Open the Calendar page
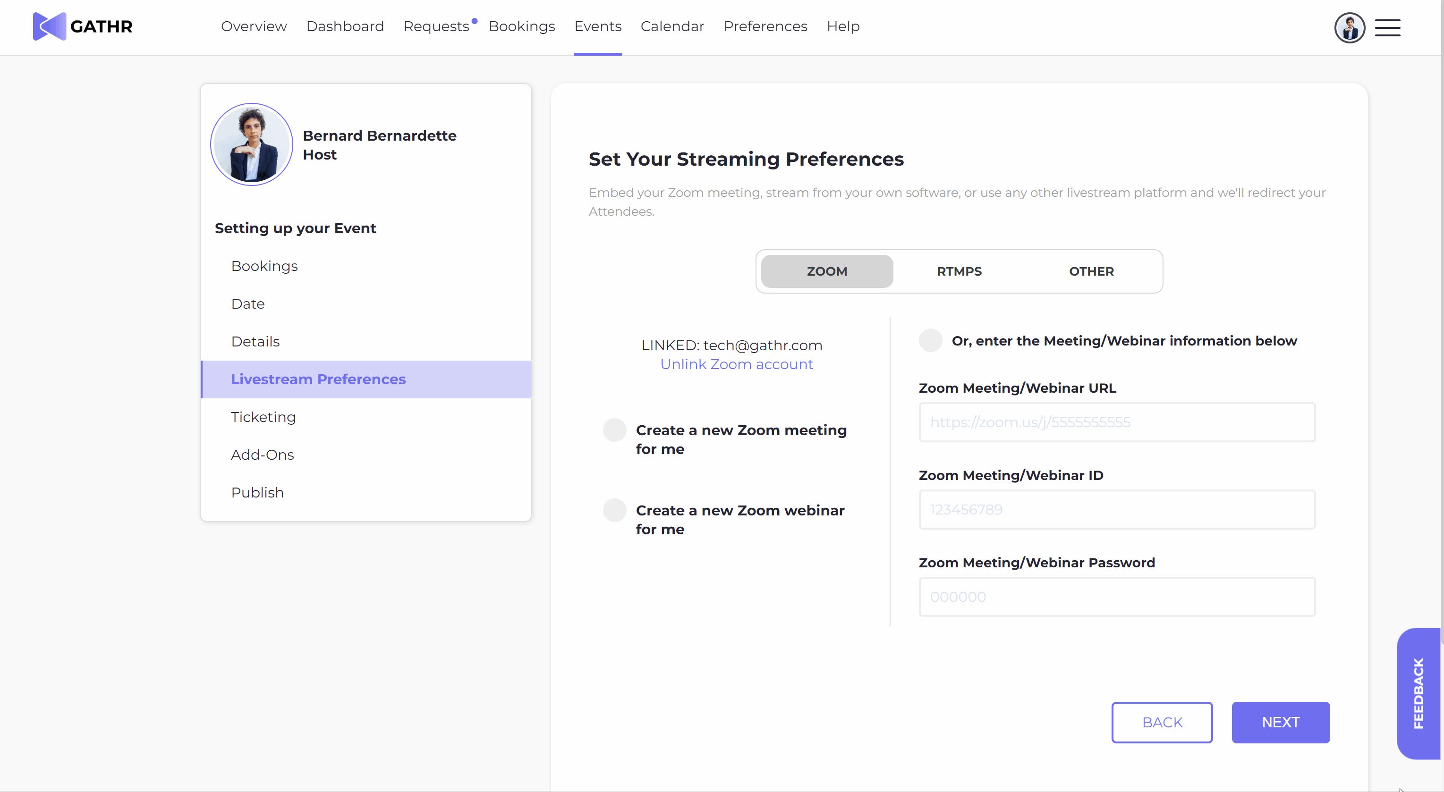 pyautogui.click(x=673, y=26)
